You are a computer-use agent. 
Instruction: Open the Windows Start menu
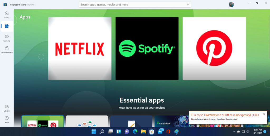click(94, 132)
